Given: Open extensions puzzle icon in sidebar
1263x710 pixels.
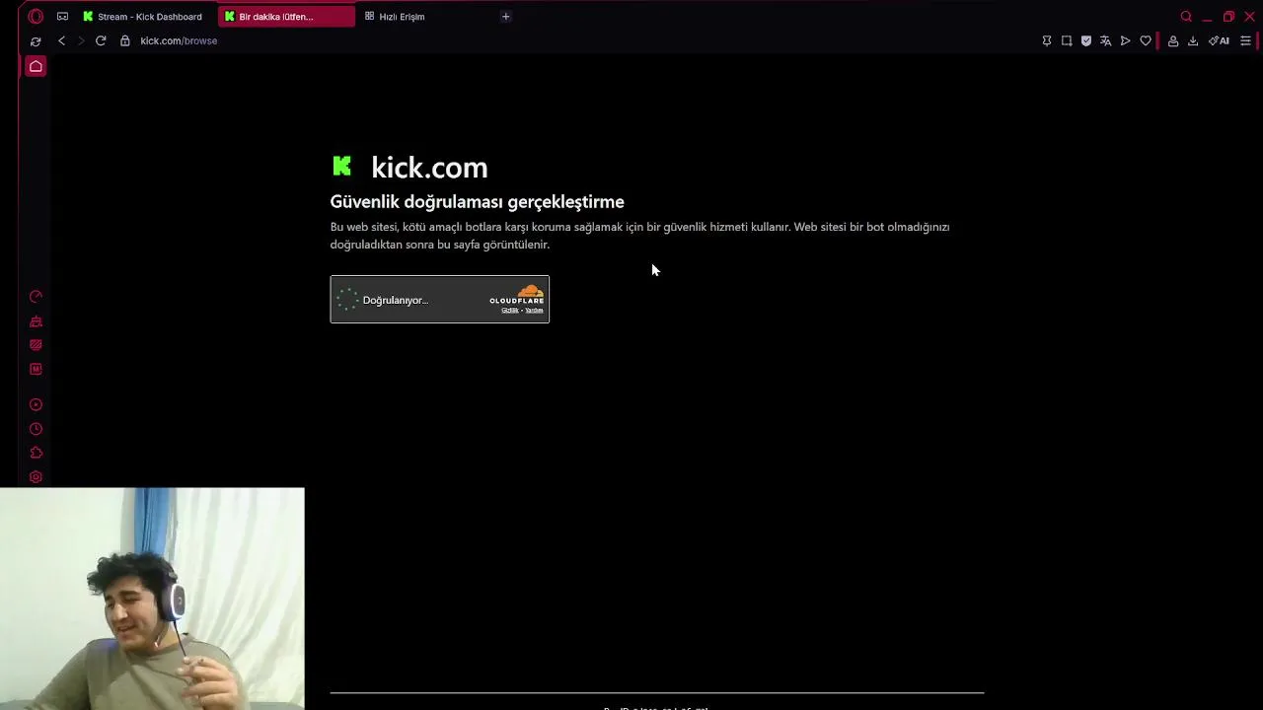Looking at the screenshot, I should coord(36,453).
